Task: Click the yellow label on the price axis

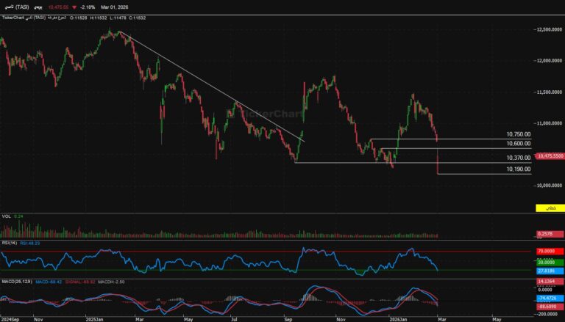Action: pyautogui.click(x=549, y=209)
